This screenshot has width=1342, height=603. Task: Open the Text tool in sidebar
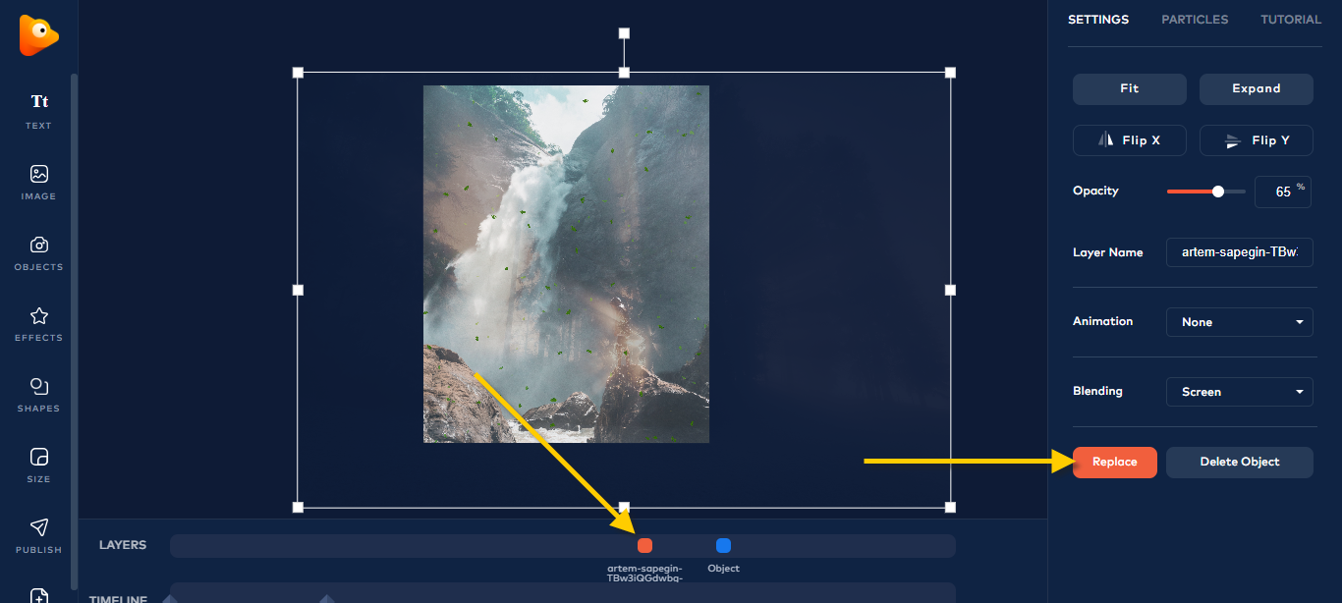[39, 101]
